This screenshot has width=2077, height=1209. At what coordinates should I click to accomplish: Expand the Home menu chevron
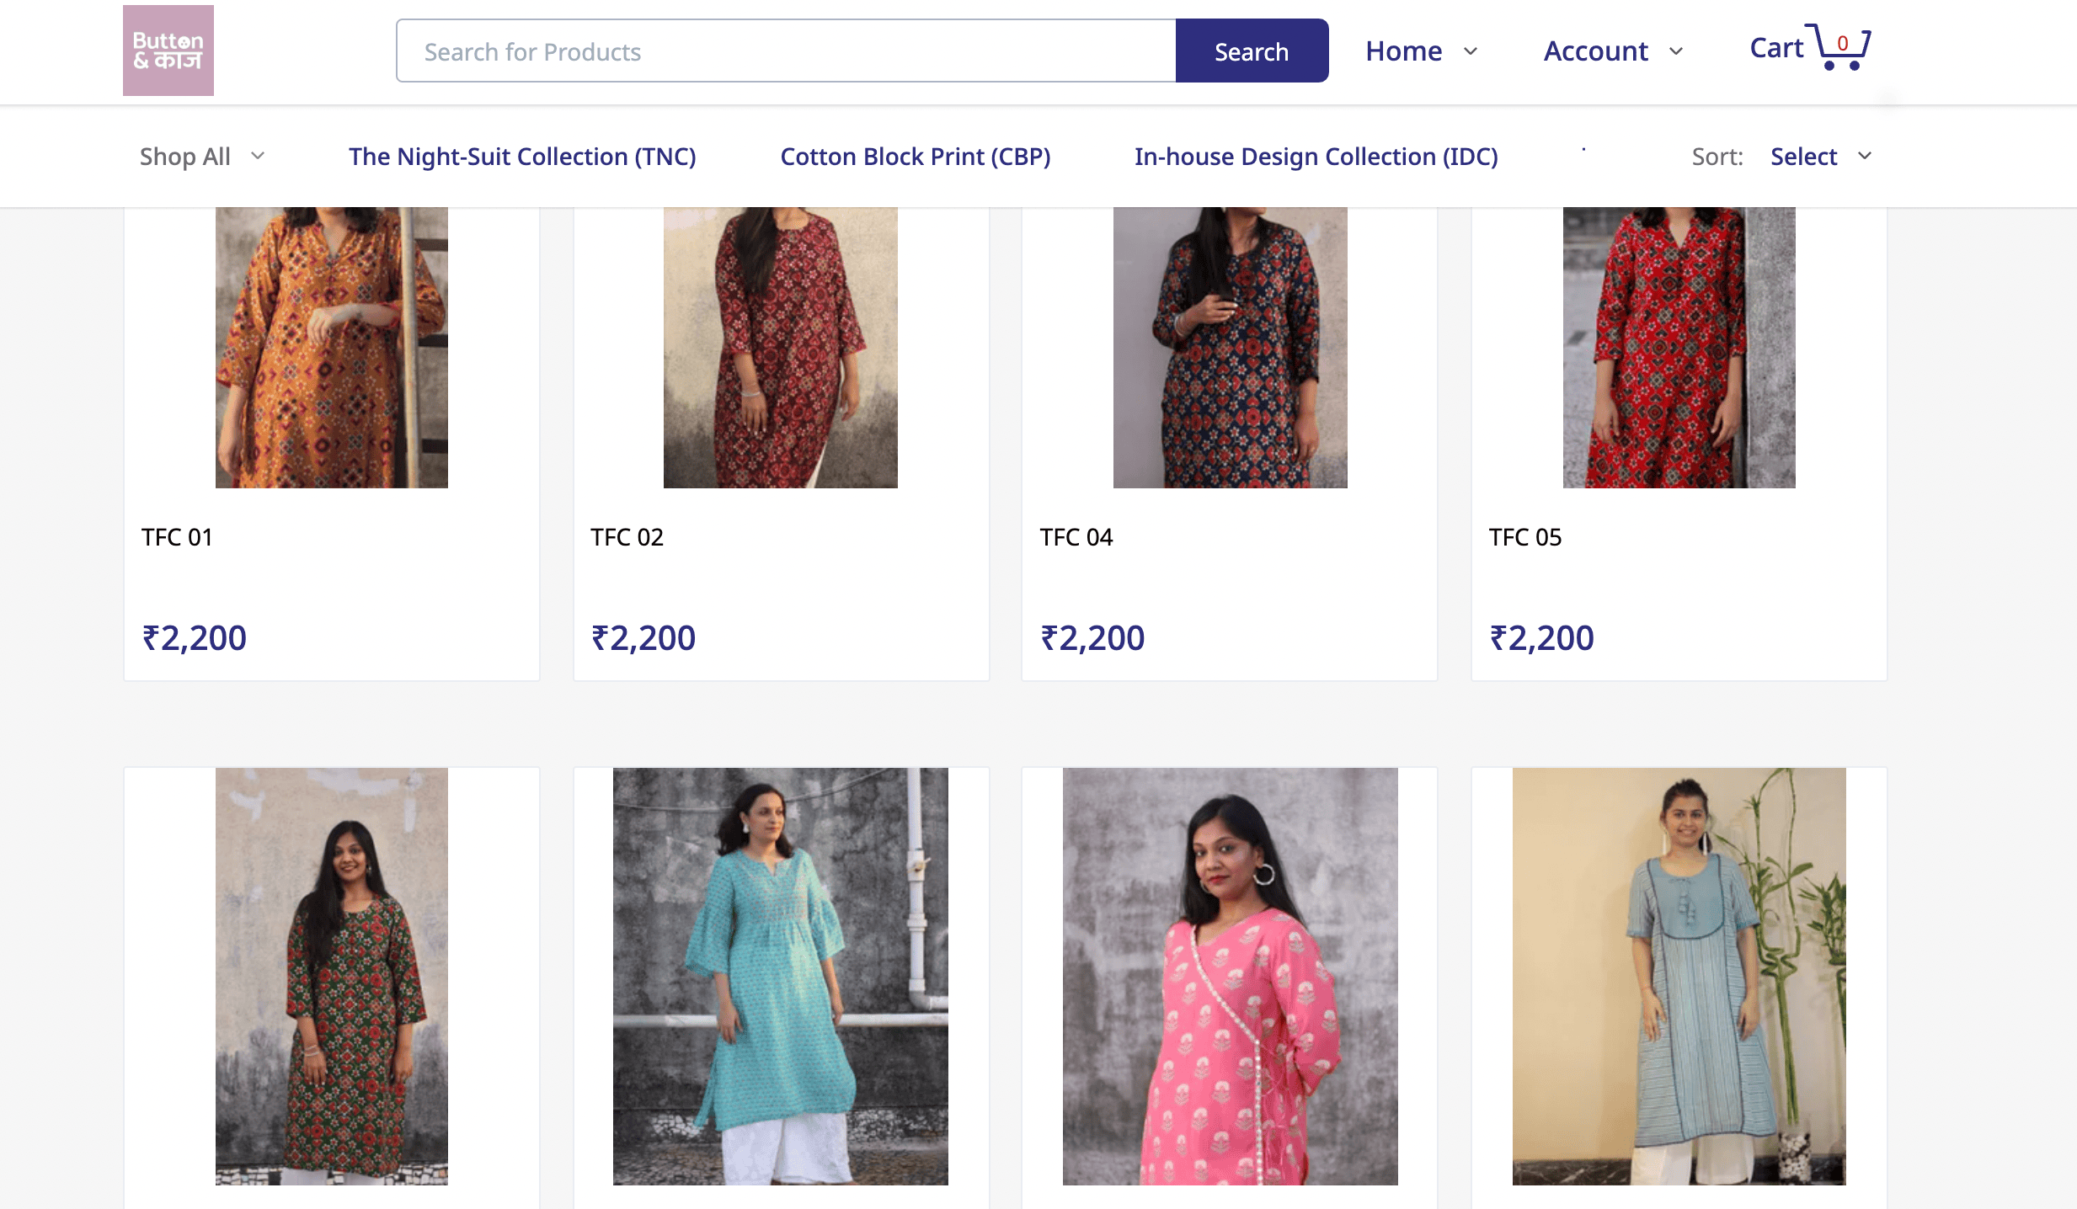coord(1471,51)
